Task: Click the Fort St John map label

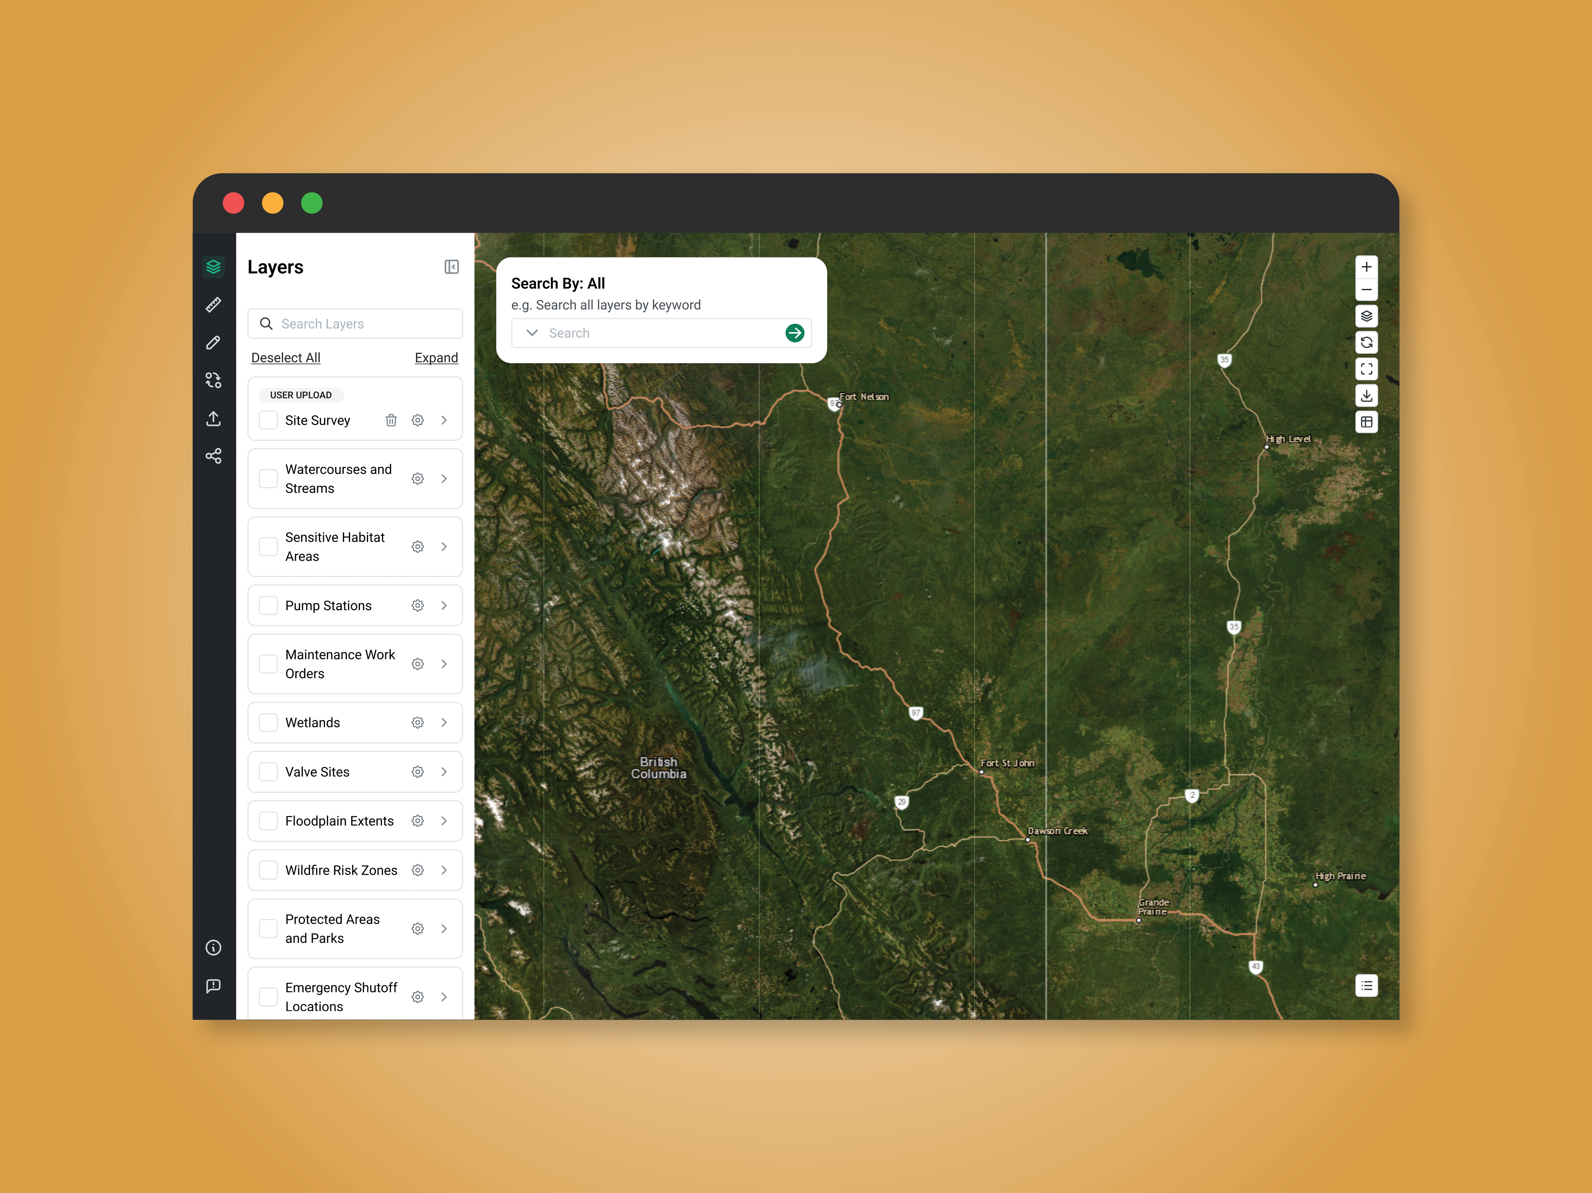Action: click(1008, 764)
